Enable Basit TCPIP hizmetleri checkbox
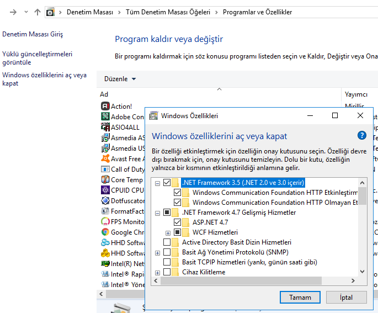This screenshot has height=313, width=378. pyautogui.click(x=167, y=262)
